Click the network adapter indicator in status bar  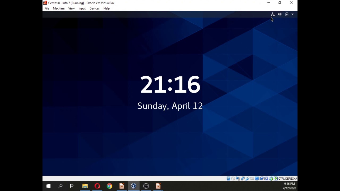coord(243,179)
